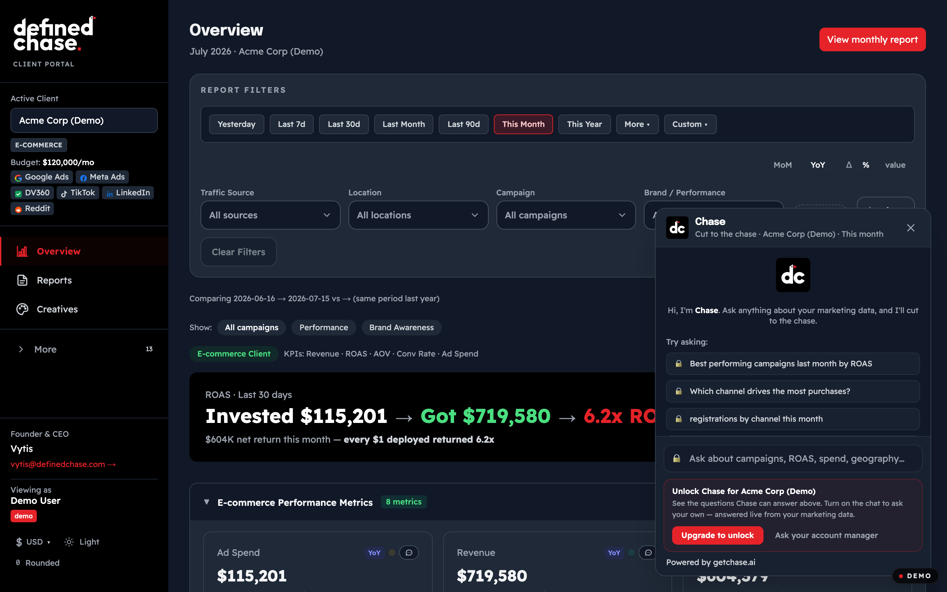Show deltas as percent
This screenshot has height=592, width=947.
click(x=865, y=165)
